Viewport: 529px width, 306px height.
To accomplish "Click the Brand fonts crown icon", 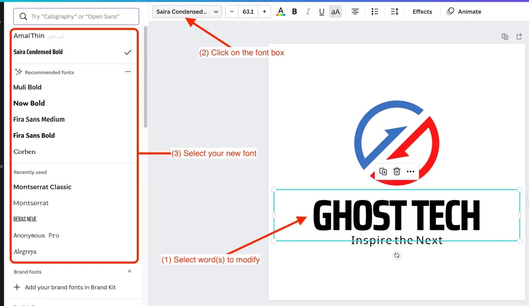I will (x=129, y=271).
